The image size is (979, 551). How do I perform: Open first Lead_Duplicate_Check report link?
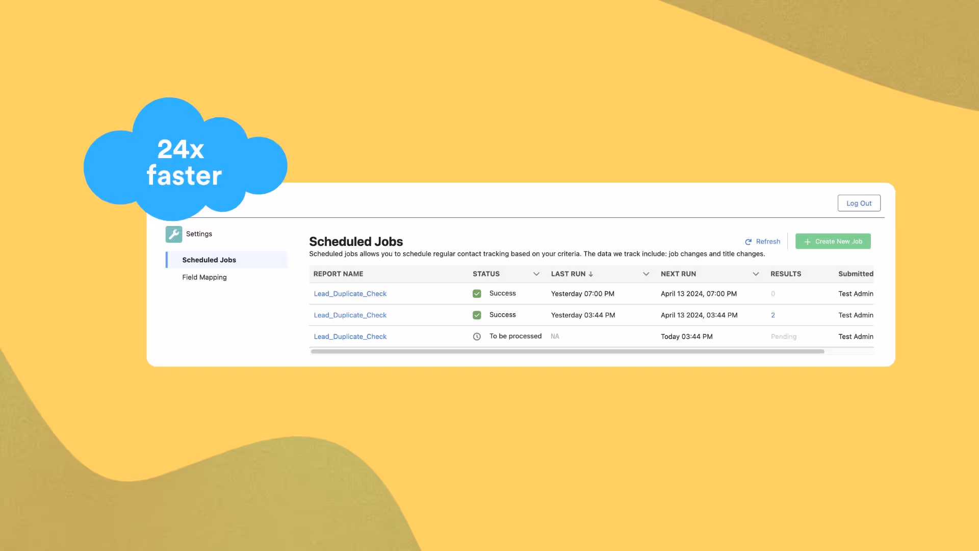click(350, 294)
